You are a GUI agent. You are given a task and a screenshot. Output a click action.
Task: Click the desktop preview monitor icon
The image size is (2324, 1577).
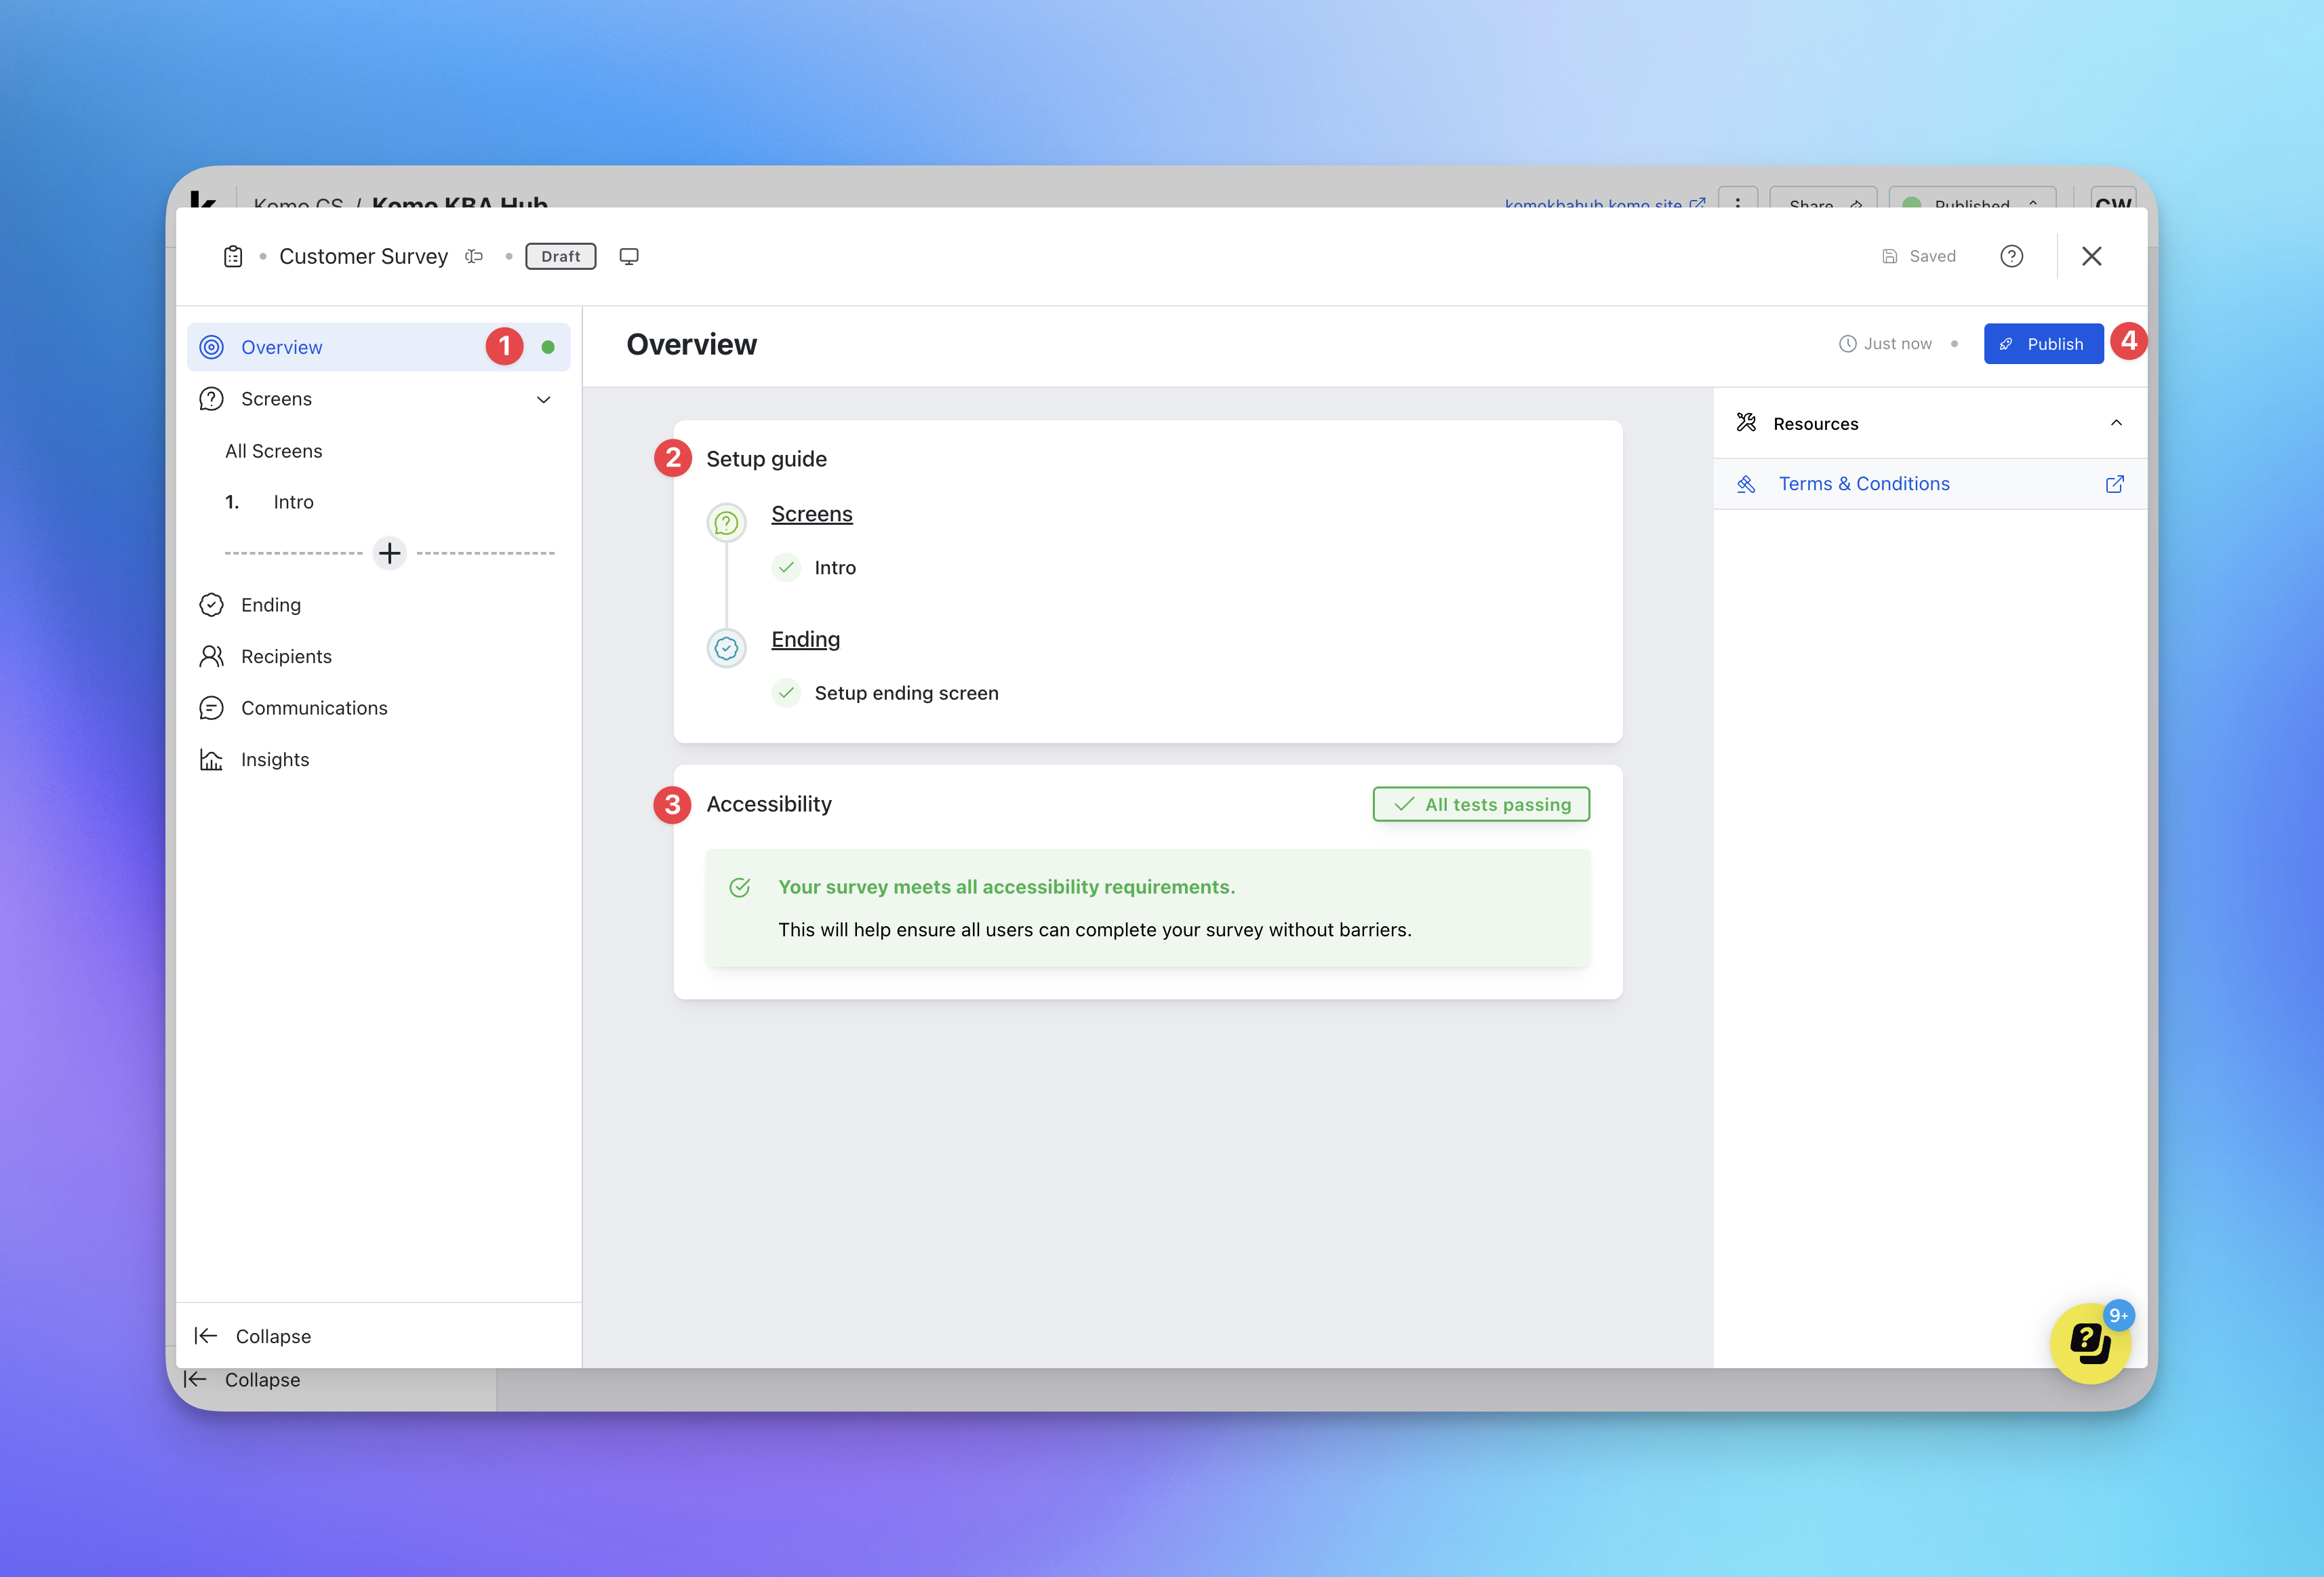(x=629, y=256)
